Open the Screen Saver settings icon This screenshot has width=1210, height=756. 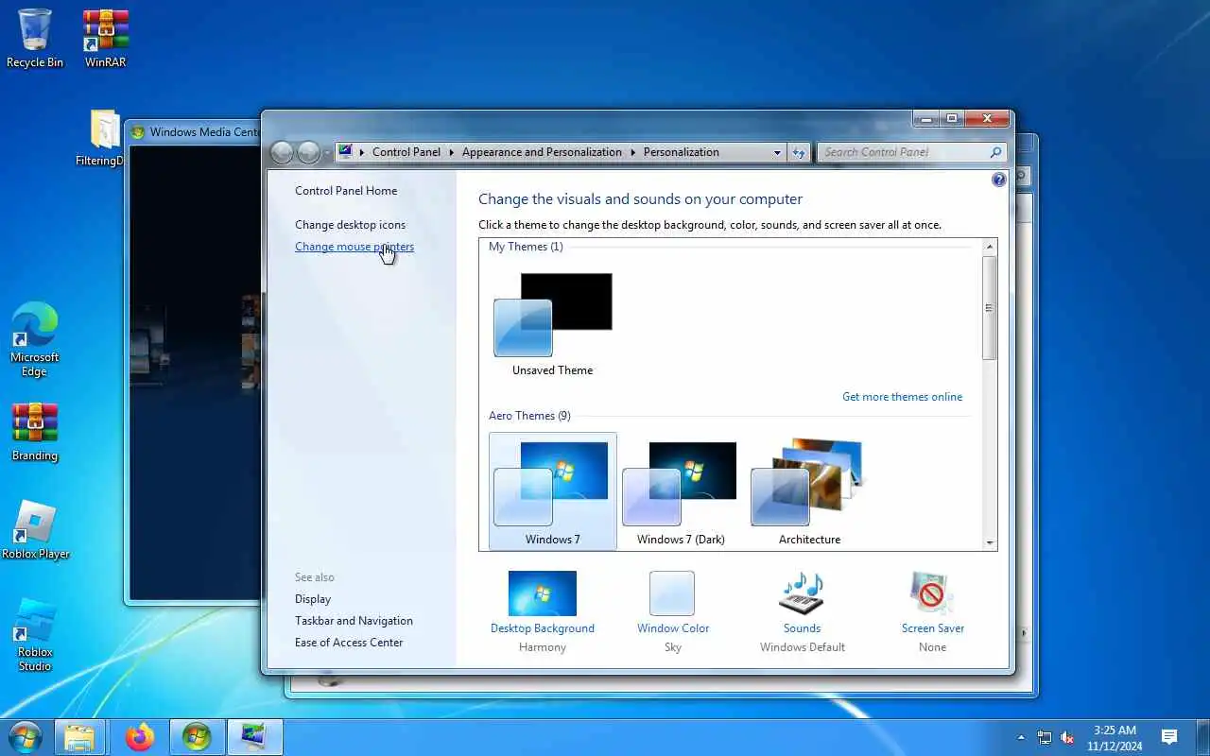coord(932,593)
